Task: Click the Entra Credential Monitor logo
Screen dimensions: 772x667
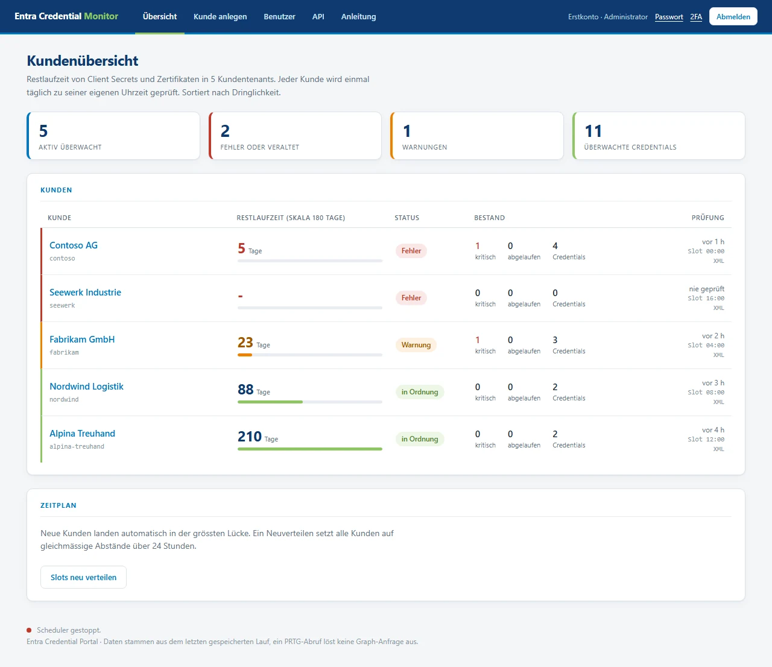Action: [x=66, y=16]
